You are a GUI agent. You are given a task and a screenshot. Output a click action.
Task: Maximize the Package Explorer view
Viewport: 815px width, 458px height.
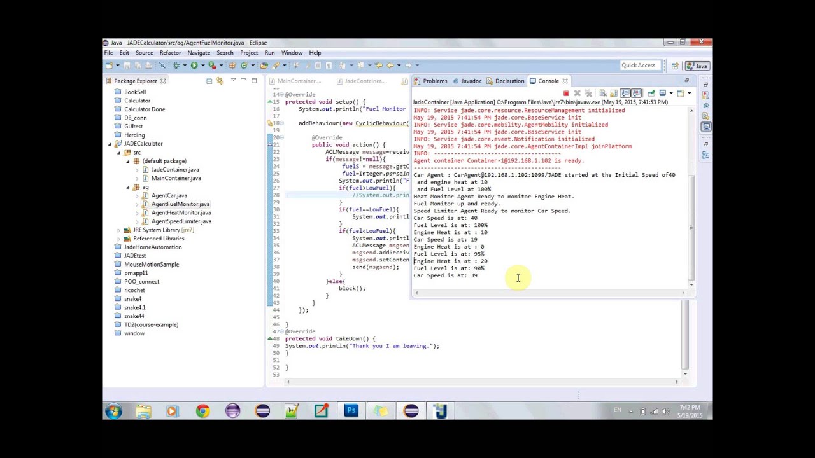pyautogui.click(x=254, y=80)
